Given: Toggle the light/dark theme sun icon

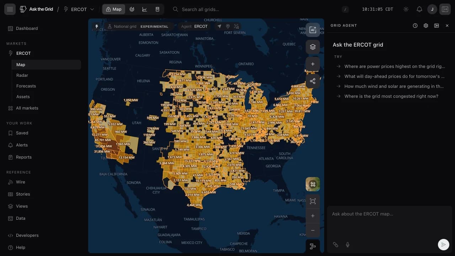Looking at the screenshot, I should click(x=406, y=9).
